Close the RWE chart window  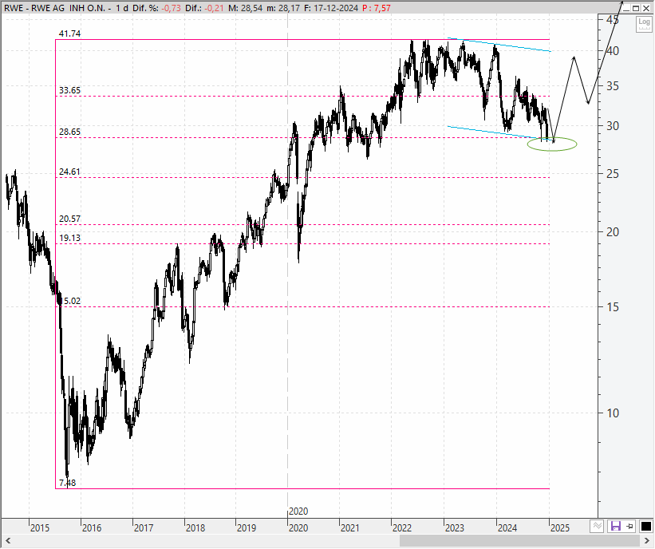click(645, 8)
